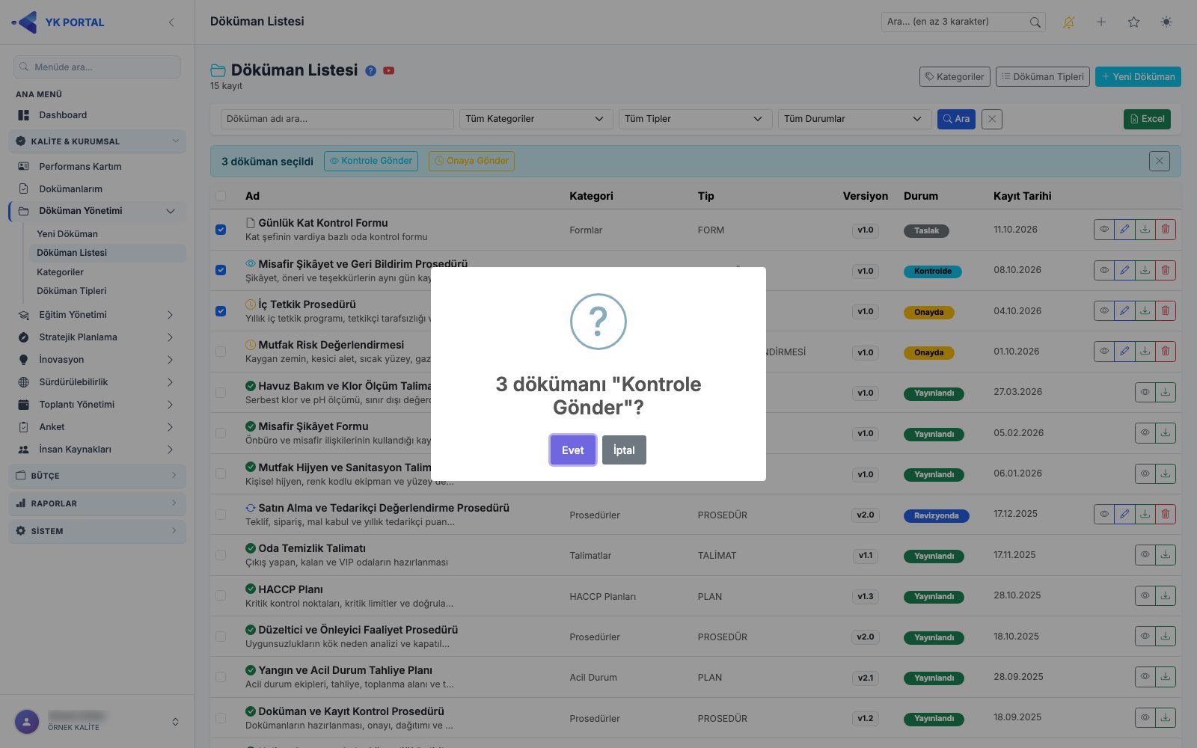Image resolution: width=1197 pixels, height=748 pixels.
Task: Uncheck Misafir Şikâyet ve Geri Bildirim checkbox
Action: (x=221, y=270)
